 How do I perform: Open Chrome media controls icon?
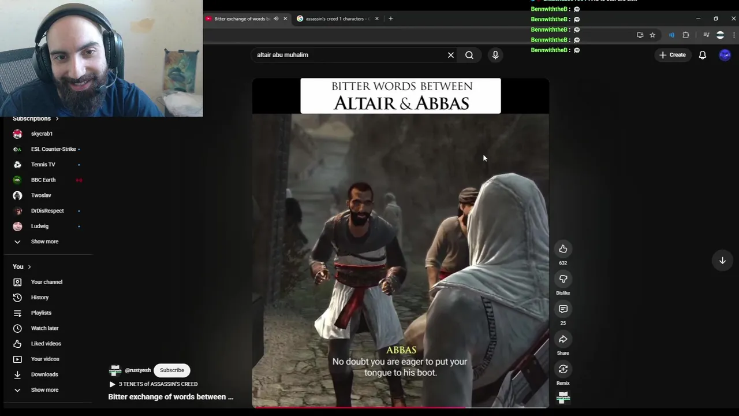coord(706,35)
